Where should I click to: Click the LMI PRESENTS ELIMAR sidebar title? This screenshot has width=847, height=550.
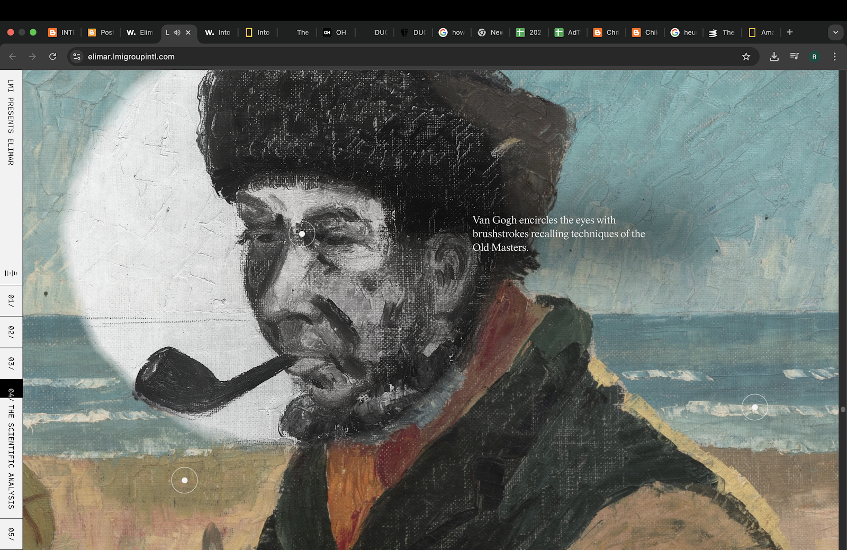pos(11,122)
